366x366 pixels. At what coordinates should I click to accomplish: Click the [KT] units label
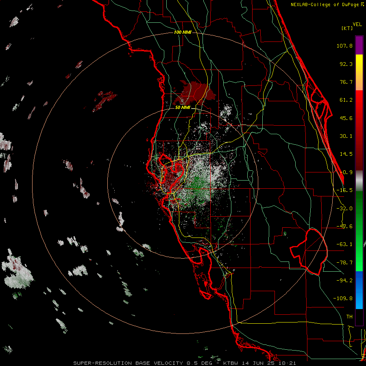(347, 28)
